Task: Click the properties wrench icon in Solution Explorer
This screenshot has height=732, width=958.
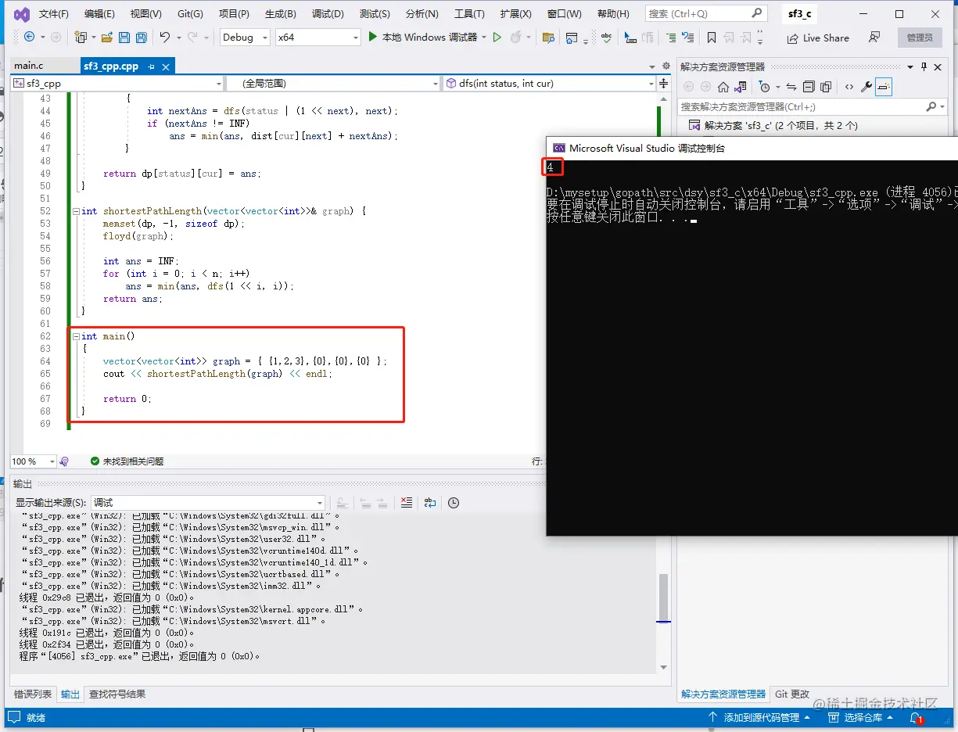Action: pos(867,87)
